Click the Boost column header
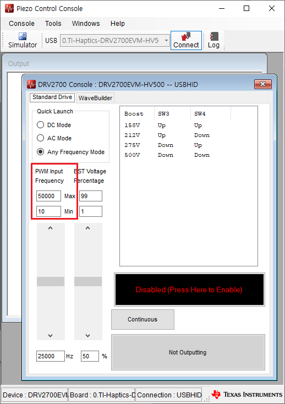Screen dimensions: 285x404 (137, 113)
